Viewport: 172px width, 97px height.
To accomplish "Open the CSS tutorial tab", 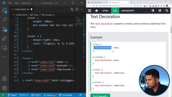I will pos(115,11).
